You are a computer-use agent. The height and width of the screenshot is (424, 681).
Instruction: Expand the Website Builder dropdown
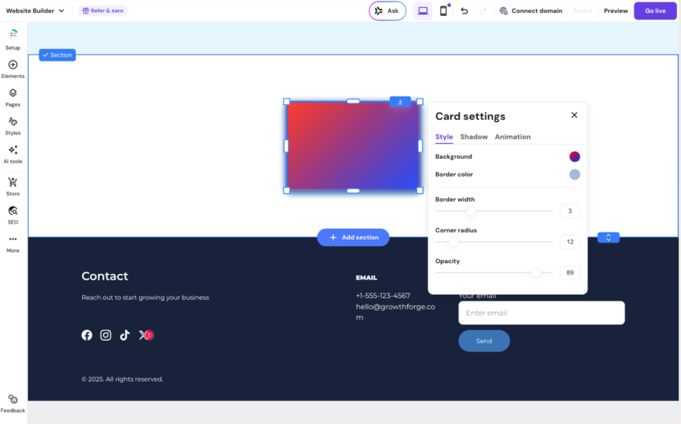(35, 11)
